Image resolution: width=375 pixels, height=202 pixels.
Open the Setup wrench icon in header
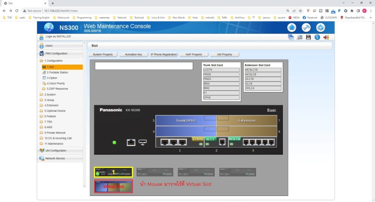pos(306,28)
